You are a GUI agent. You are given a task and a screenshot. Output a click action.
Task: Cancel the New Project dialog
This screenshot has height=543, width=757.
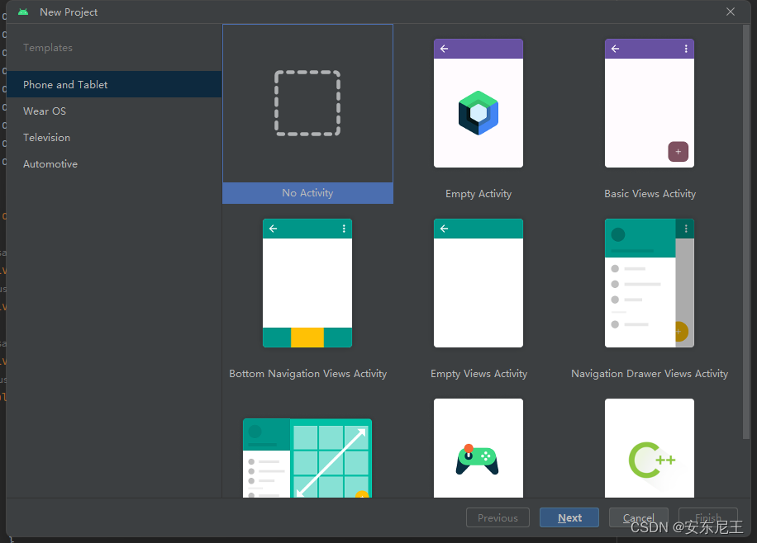pyautogui.click(x=638, y=517)
